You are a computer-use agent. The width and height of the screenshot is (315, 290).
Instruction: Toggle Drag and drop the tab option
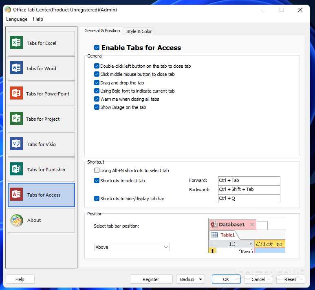click(x=97, y=83)
